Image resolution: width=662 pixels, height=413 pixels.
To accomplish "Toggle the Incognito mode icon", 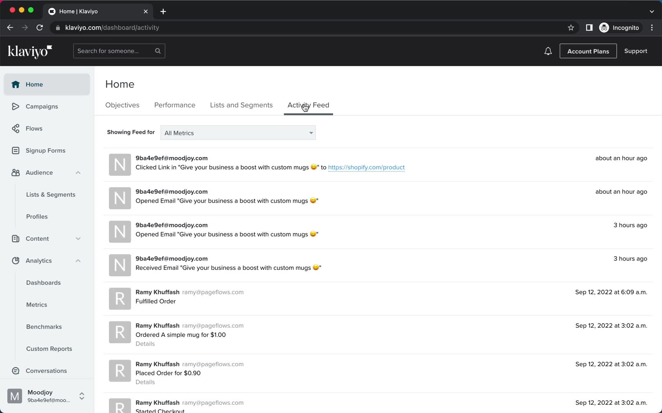I will point(604,28).
